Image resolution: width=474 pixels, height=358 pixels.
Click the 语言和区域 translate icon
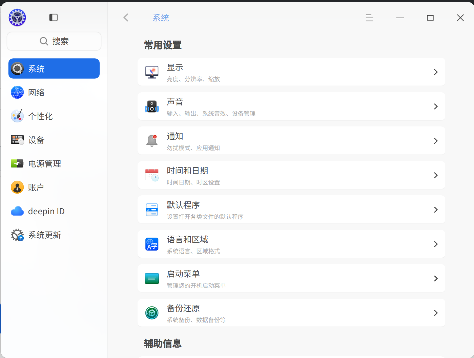pos(152,244)
